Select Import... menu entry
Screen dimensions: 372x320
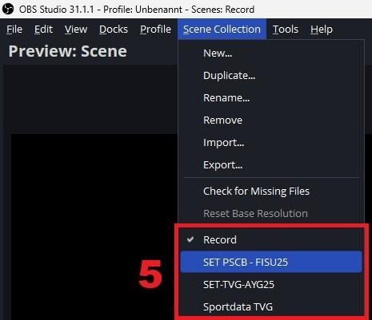[271, 143]
